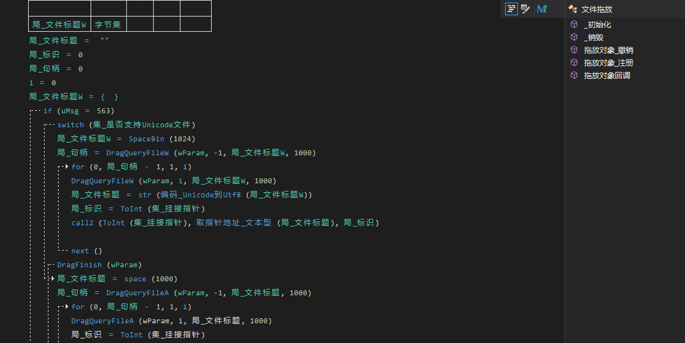Click the blue M logo icon
Image resolution: width=685 pixels, height=343 pixels.
coord(541,9)
